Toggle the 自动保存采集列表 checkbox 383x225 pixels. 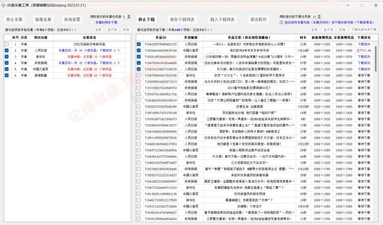[x=281, y=22]
